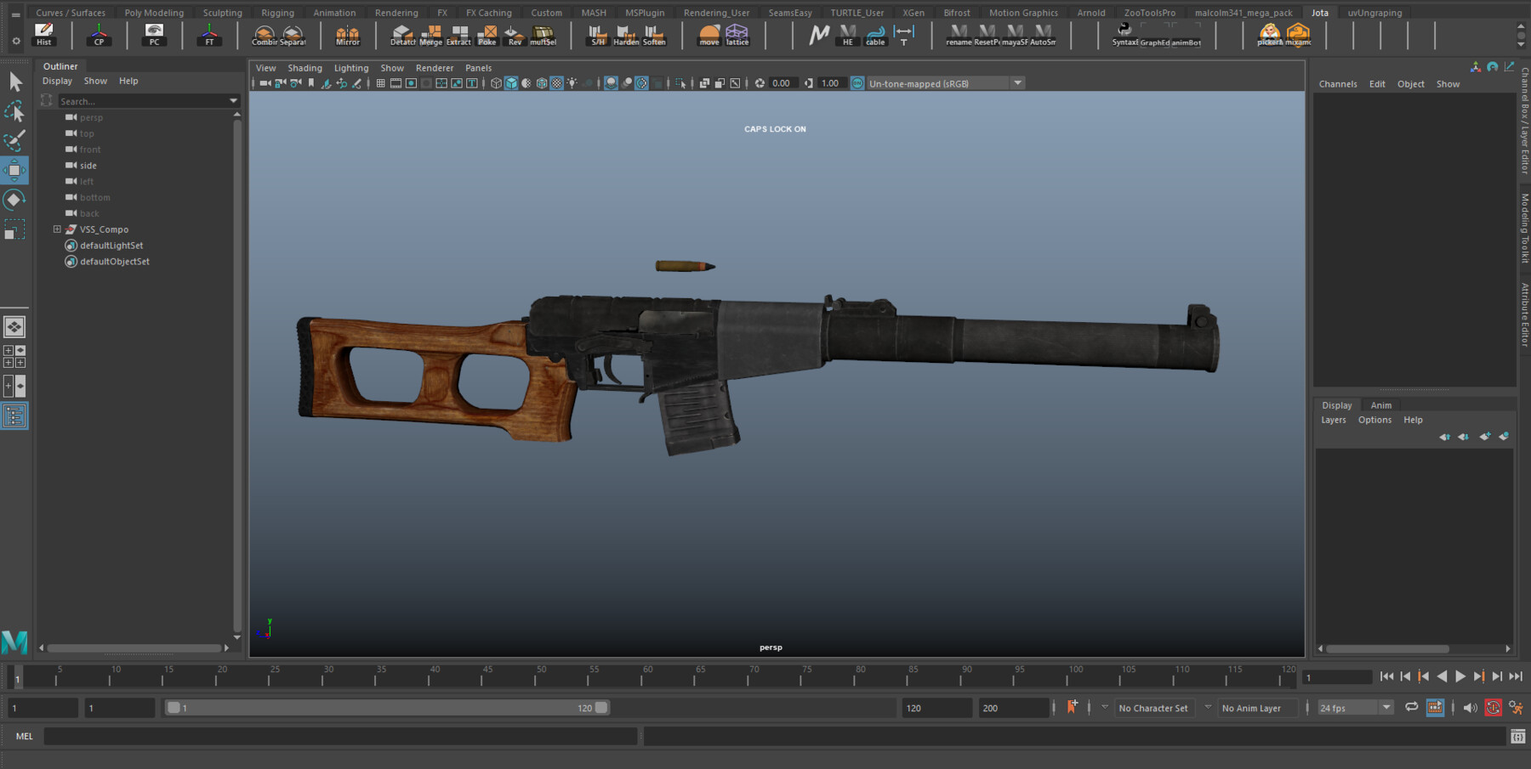This screenshot has height=769, width=1531.
Task: Enable textured display in the viewport toolbar
Action: 556,82
